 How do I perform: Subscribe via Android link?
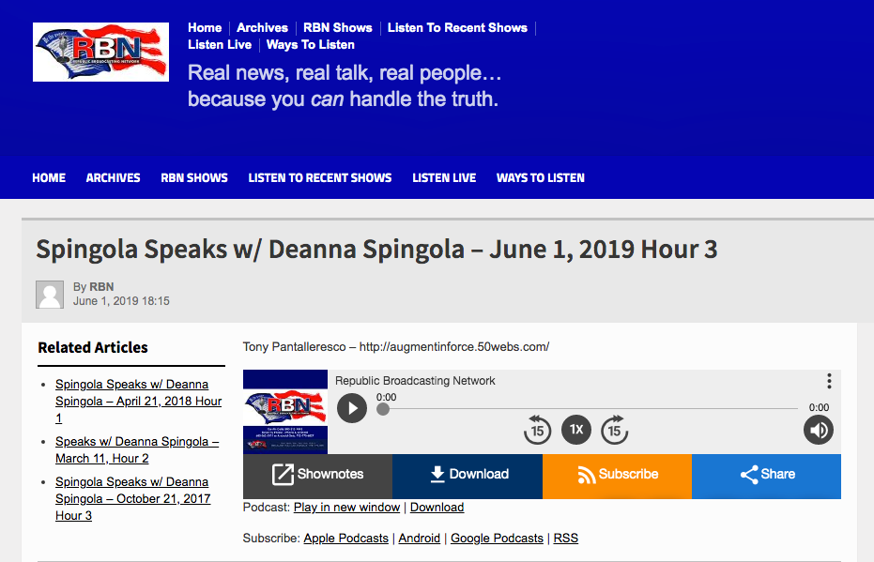[419, 539]
